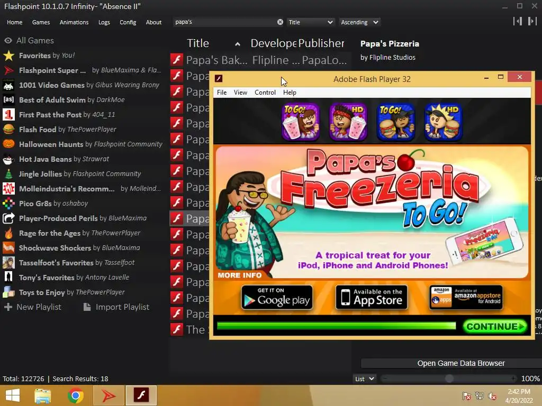Select the Flash Food burger icon

[8, 130]
